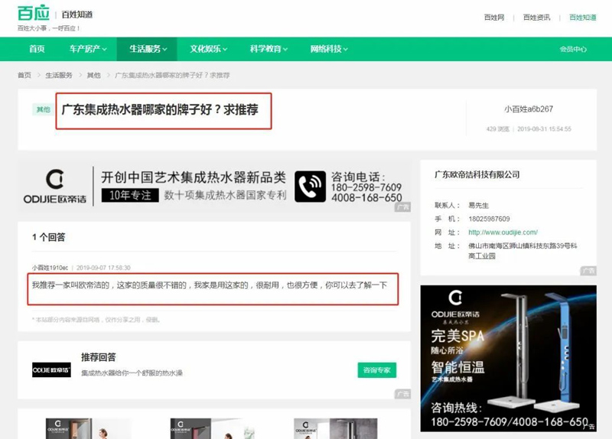Screen dimensions: 612x439
Task: Open the 百姓资讯 top link
Action: pos(537,18)
